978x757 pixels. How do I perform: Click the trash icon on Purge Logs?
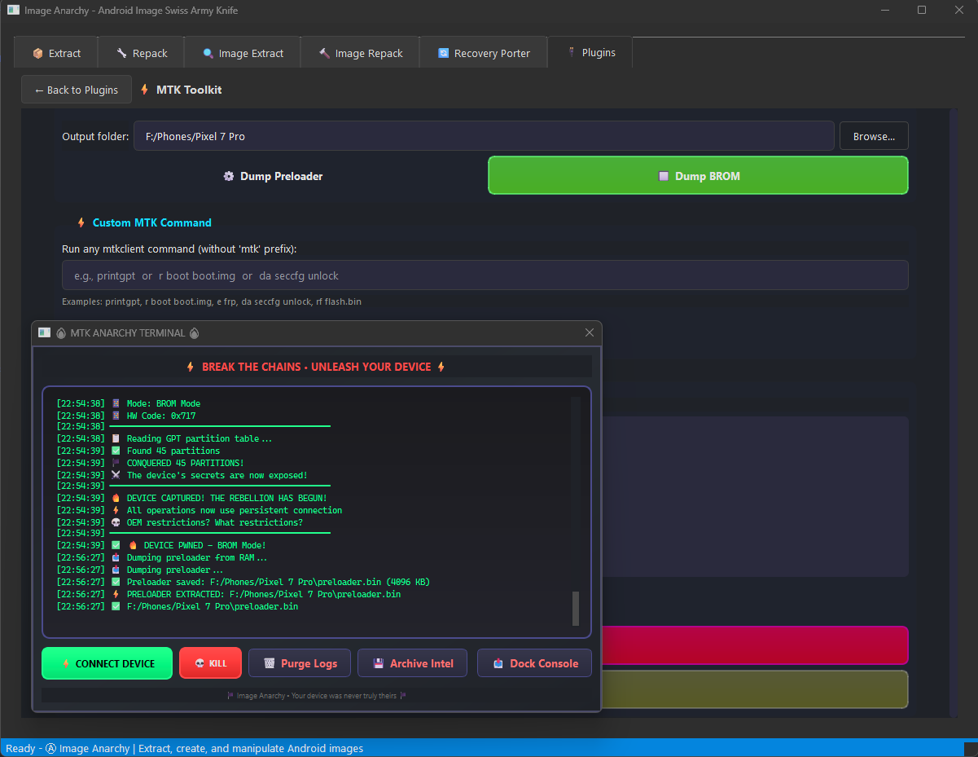(269, 662)
